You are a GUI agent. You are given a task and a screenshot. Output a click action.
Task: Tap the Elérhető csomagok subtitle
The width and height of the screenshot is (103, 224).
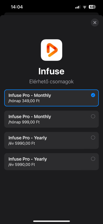[x=51, y=82]
